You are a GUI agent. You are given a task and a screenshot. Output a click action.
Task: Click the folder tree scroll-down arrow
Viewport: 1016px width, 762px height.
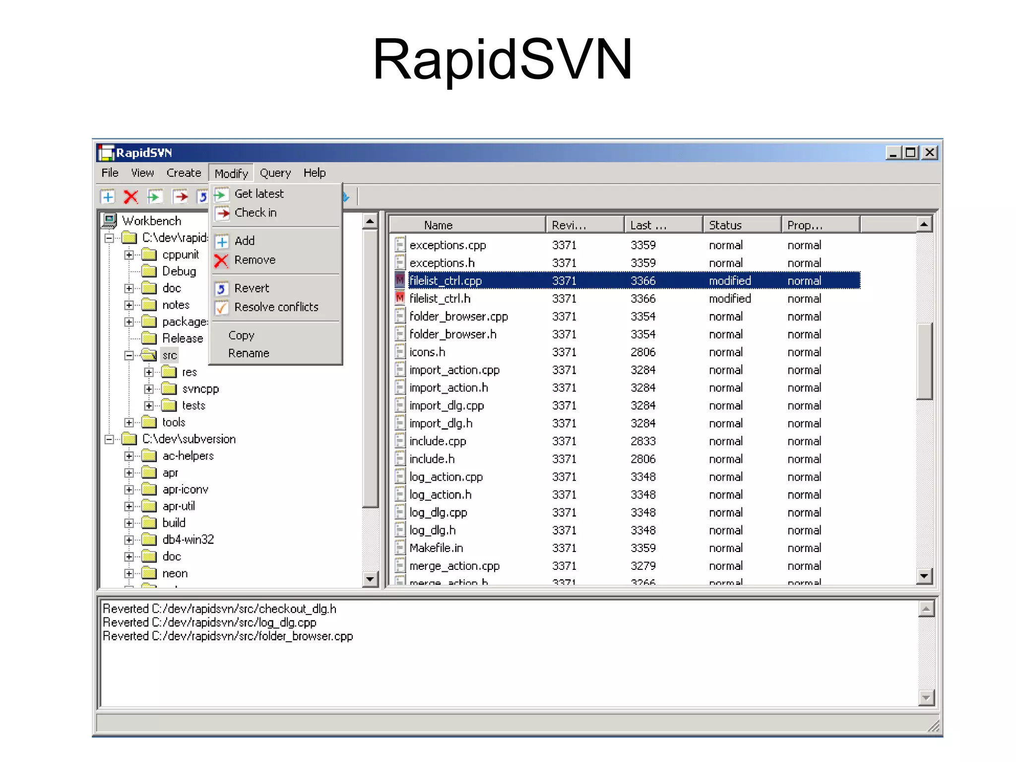click(370, 579)
